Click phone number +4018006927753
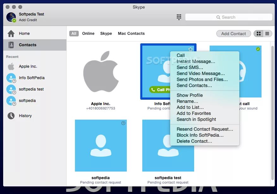This screenshot has width=277, height=194. tap(101, 108)
